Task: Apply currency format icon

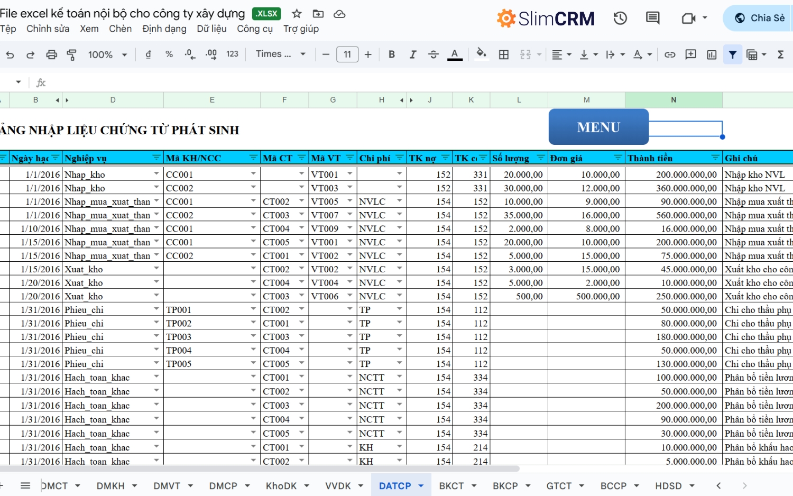Action: coord(148,54)
